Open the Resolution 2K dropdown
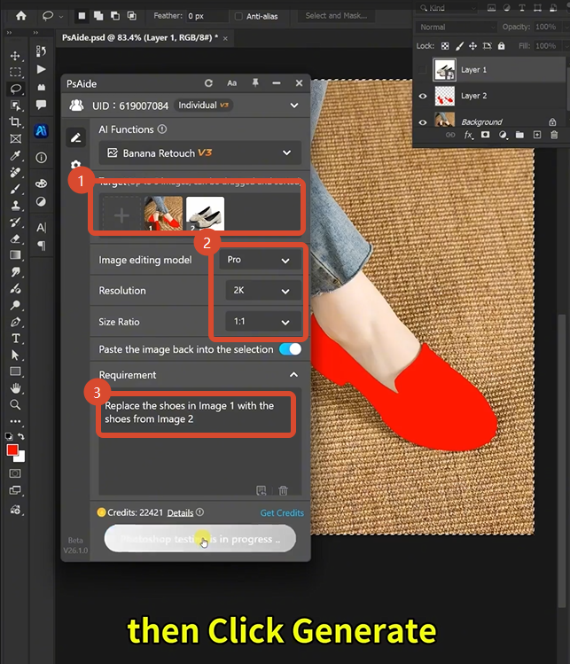 pyautogui.click(x=262, y=291)
